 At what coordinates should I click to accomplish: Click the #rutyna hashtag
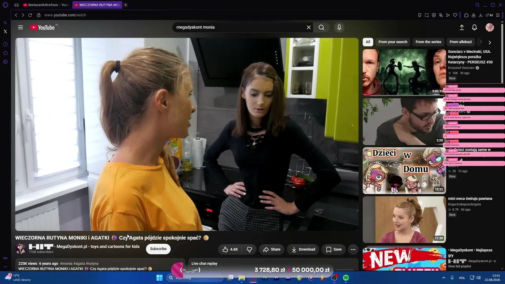[x=92, y=263]
